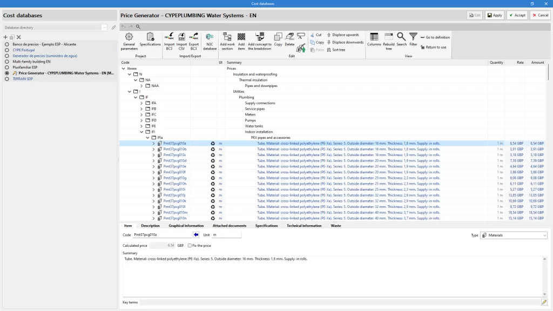The height and width of the screenshot is (311, 553).
Task: Click the Code input field
Action: (x=162, y=235)
